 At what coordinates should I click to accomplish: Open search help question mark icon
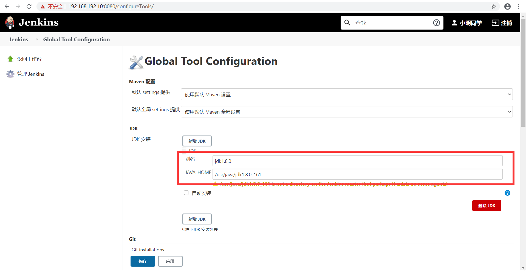click(x=437, y=23)
